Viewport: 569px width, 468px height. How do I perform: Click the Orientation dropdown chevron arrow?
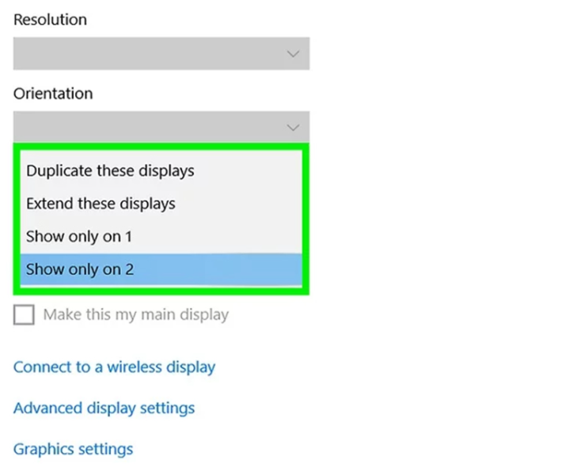click(x=293, y=127)
